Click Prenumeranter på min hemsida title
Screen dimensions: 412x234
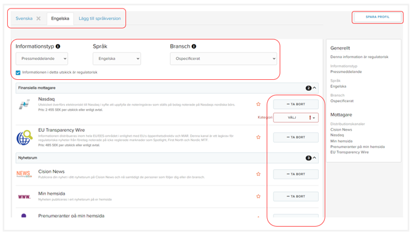(71, 216)
